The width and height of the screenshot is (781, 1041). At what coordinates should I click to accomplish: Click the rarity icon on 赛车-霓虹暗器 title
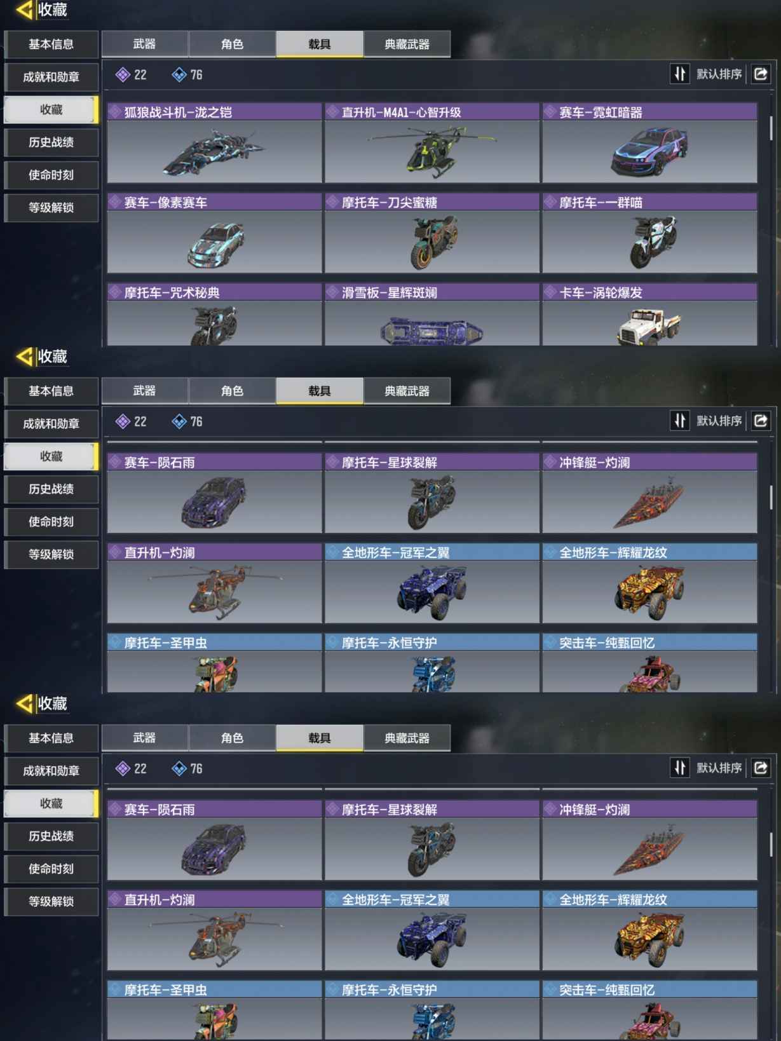coord(550,112)
